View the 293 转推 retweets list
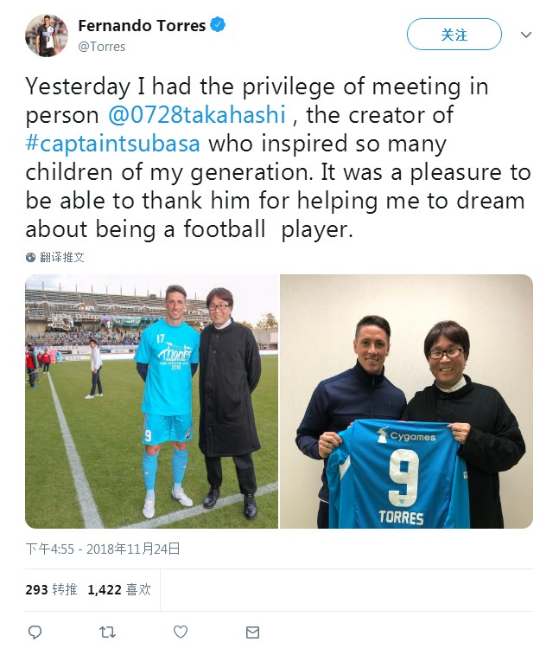The height and width of the screenshot is (655, 559). pos(51,589)
